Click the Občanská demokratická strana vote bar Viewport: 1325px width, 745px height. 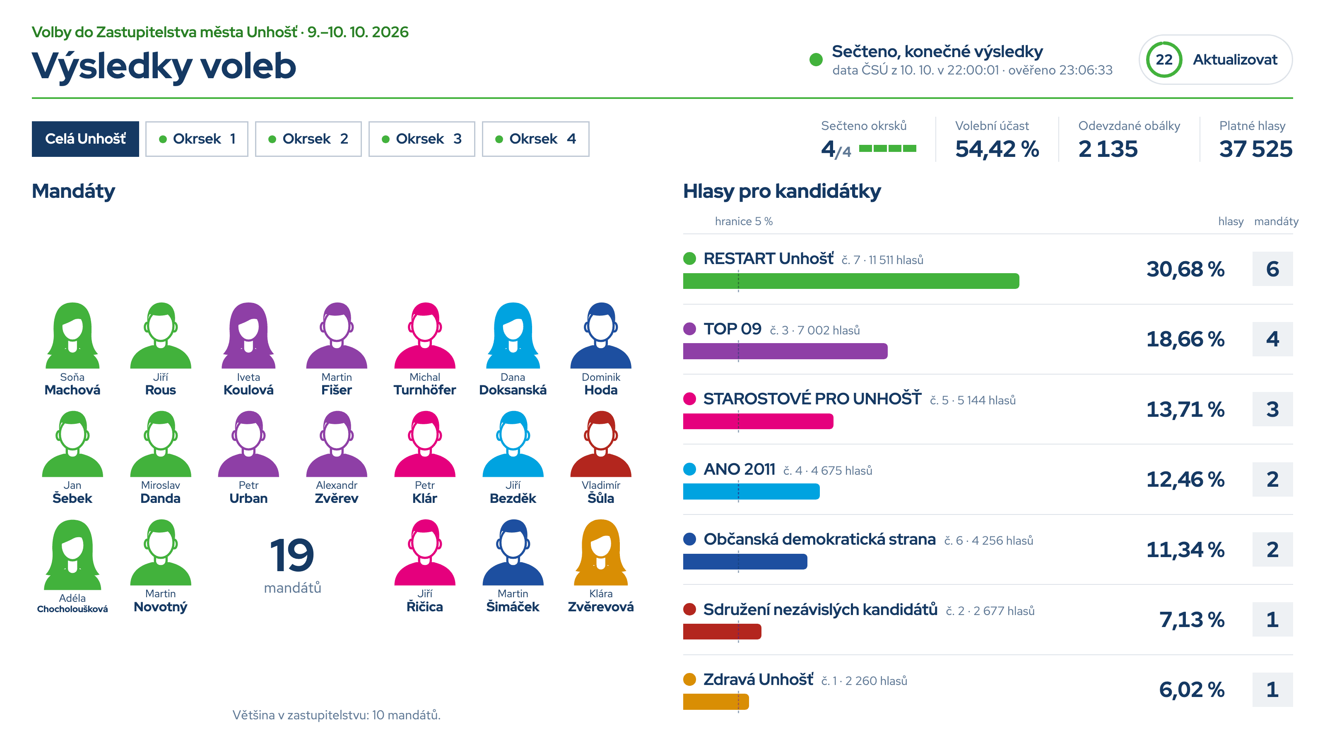coord(745,562)
